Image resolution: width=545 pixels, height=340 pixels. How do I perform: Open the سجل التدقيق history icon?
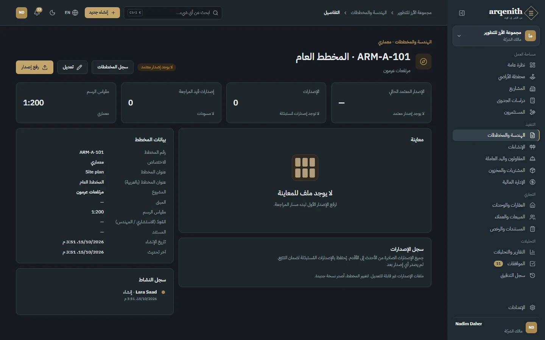pos(533,275)
